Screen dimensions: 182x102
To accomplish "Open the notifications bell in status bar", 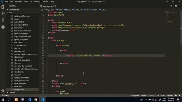I will coord(179,95).
